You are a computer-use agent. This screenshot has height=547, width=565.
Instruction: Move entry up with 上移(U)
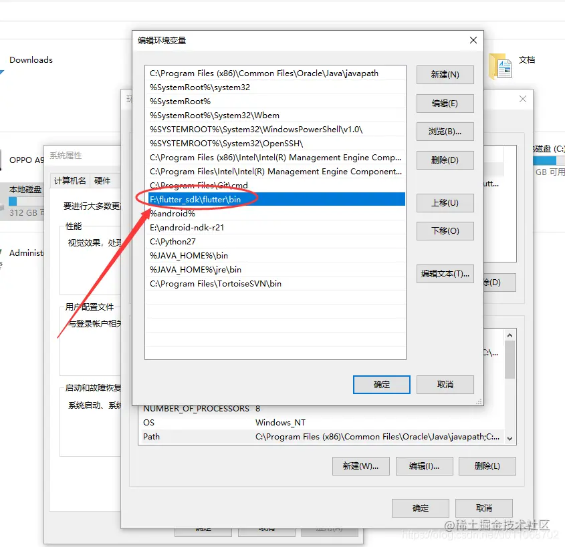[445, 203]
